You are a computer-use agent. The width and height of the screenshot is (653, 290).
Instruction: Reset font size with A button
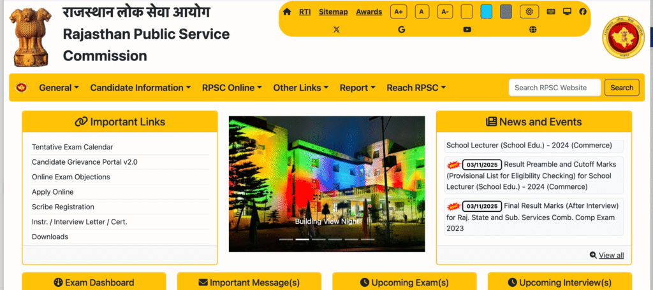tap(422, 11)
